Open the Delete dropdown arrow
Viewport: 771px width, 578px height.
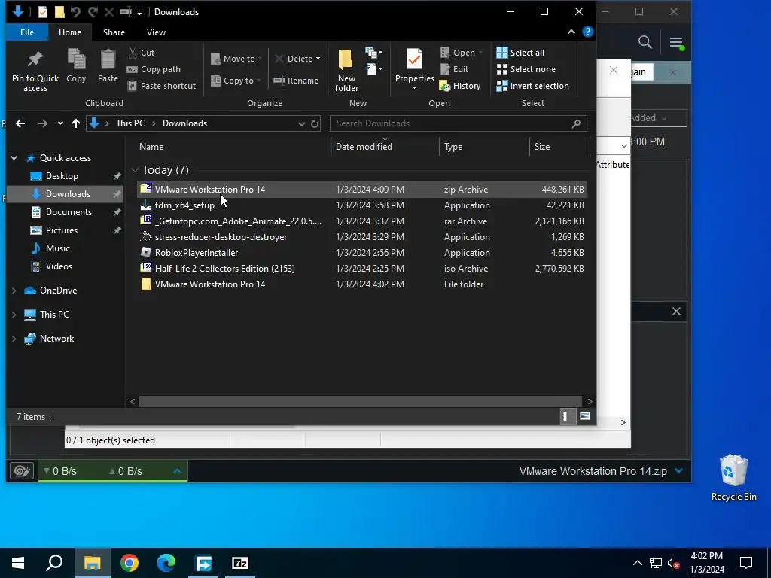pos(318,59)
